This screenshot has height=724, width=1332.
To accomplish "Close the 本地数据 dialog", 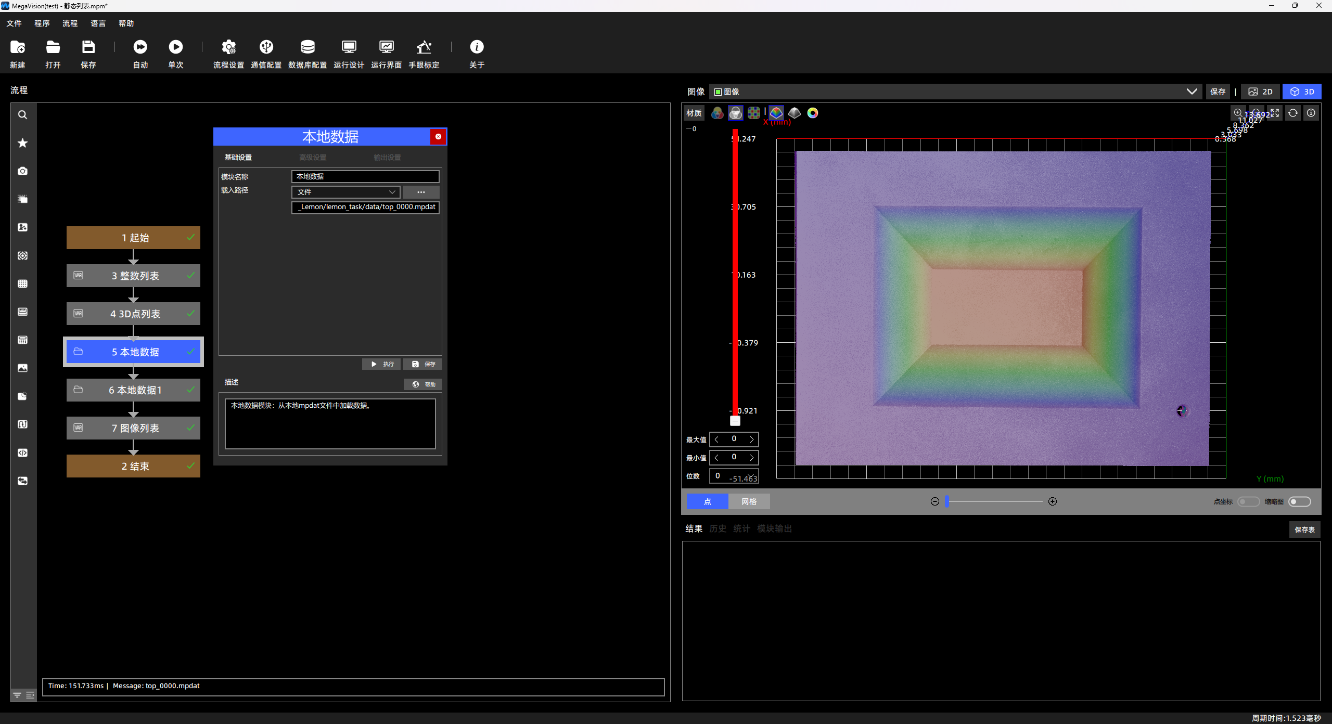I will (x=438, y=137).
